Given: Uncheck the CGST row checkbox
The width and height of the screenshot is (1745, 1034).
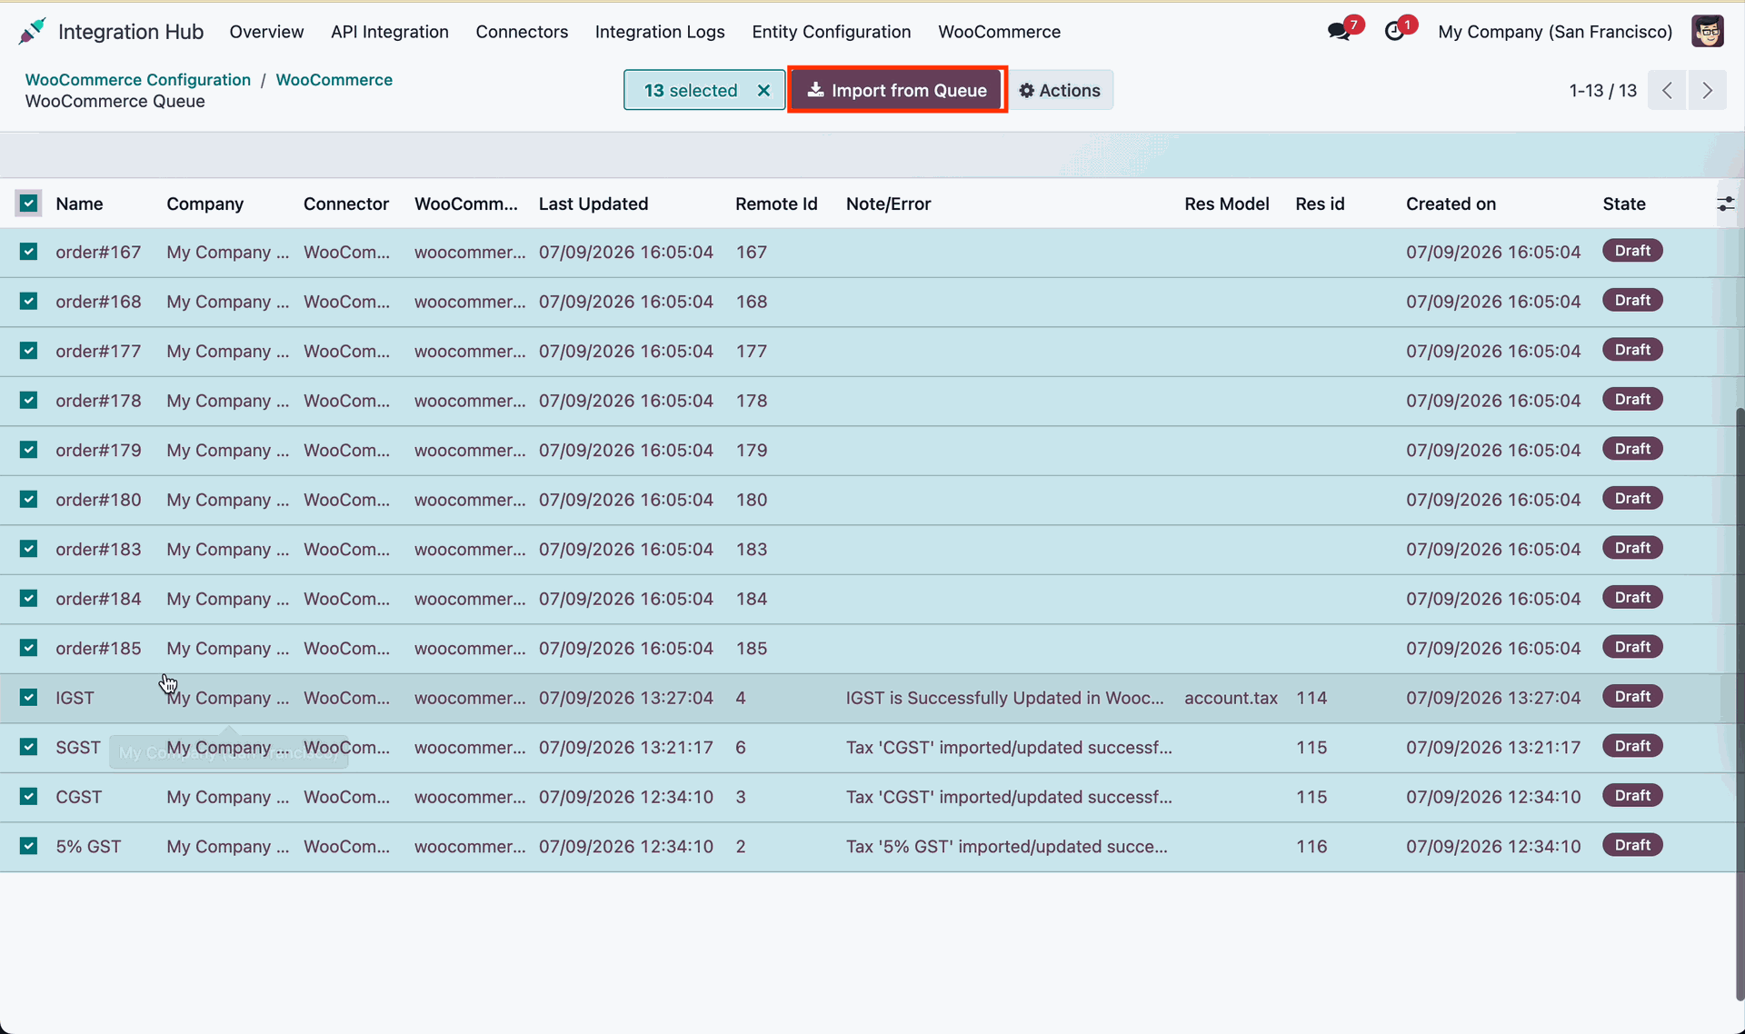Looking at the screenshot, I should [x=29, y=796].
